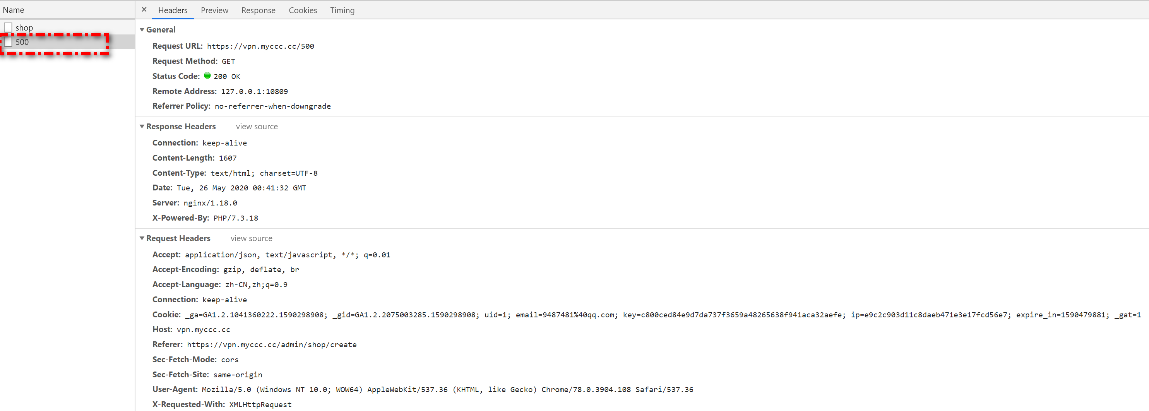
Task: Click view source for Request Headers
Action: [x=251, y=238]
